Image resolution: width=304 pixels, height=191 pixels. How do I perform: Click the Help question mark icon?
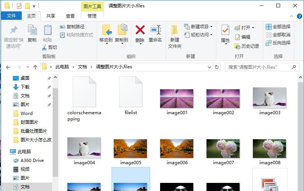(299, 16)
